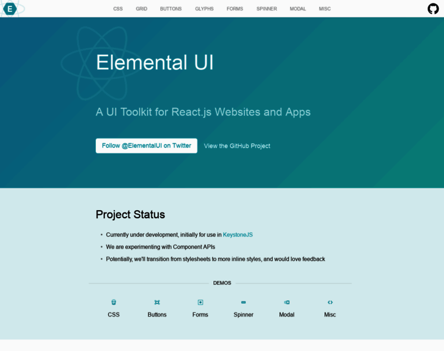The width and height of the screenshot is (444, 351).
Task: Go to CSS demo label
Action: coord(113,314)
